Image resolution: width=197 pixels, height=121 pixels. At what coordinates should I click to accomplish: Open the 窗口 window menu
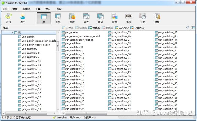click(48, 9)
